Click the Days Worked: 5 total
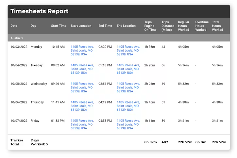 [39, 142]
